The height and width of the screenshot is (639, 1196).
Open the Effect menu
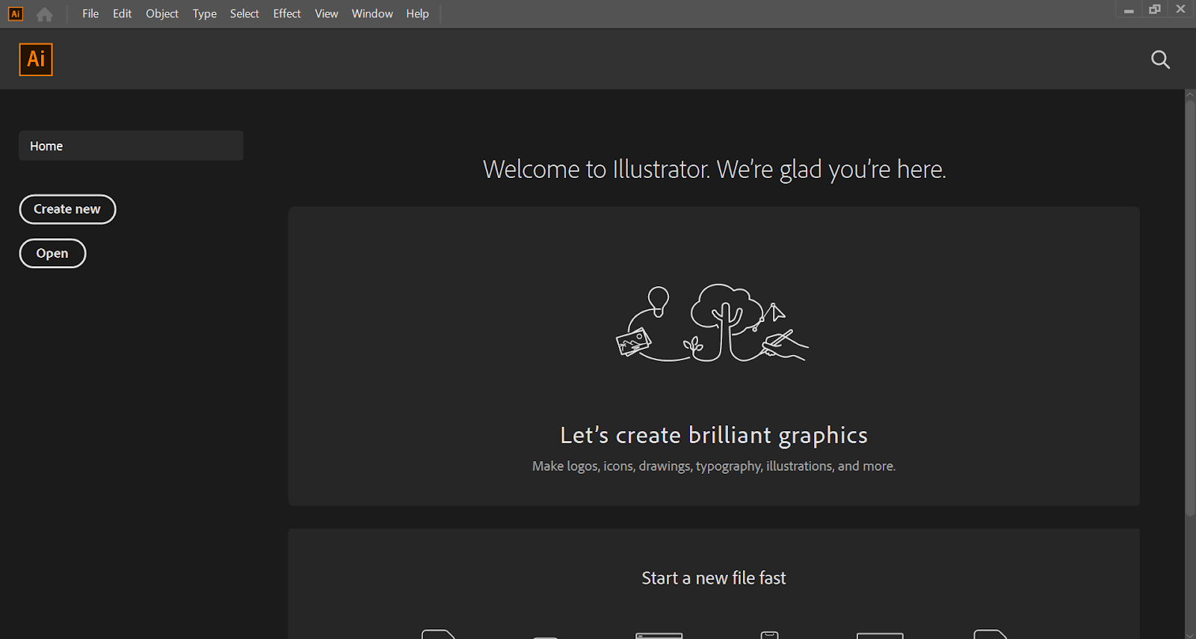pyautogui.click(x=287, y=14)
